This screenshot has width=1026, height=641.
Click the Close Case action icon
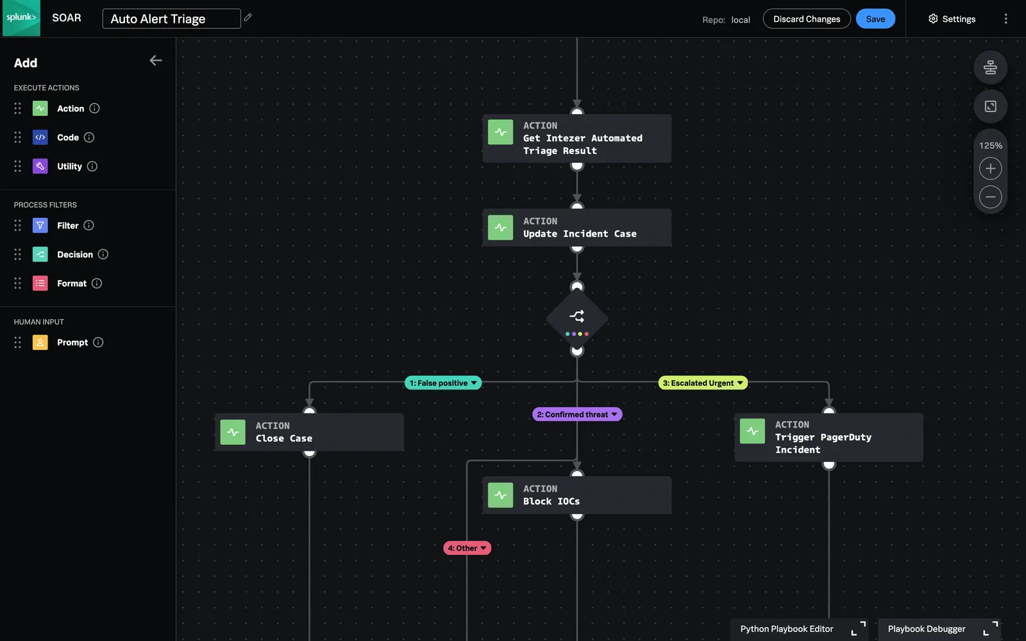coord(233,432)
